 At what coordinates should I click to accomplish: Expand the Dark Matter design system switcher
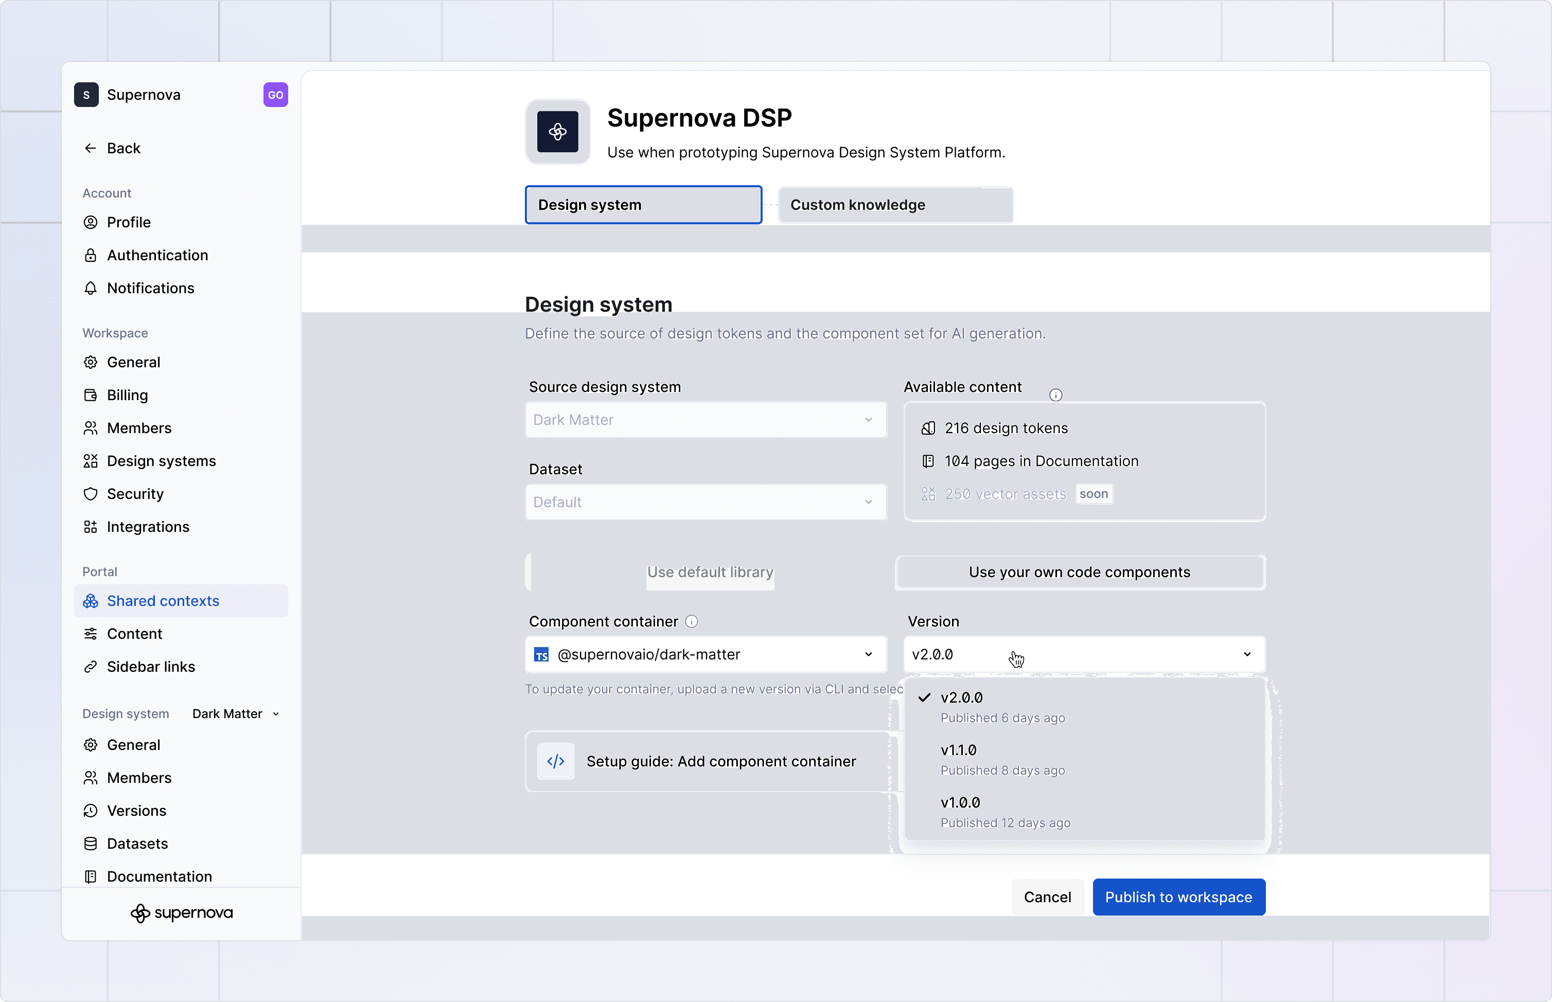[236, 714]
